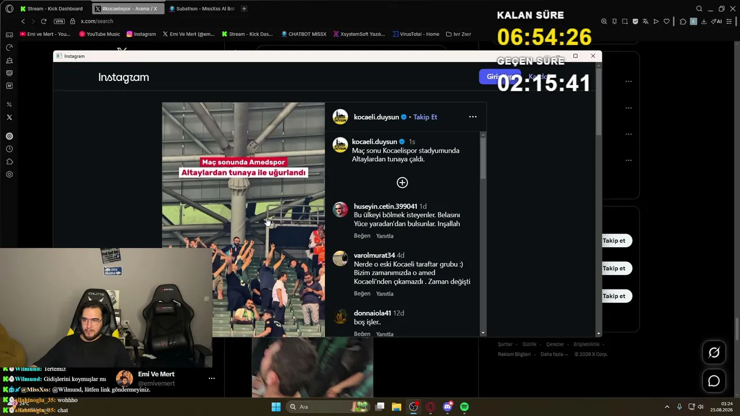This screenshot has width=740, height=416.
Task: Open Instagram bookmark in bookmarks bar
Action: (x=141, y=34)
